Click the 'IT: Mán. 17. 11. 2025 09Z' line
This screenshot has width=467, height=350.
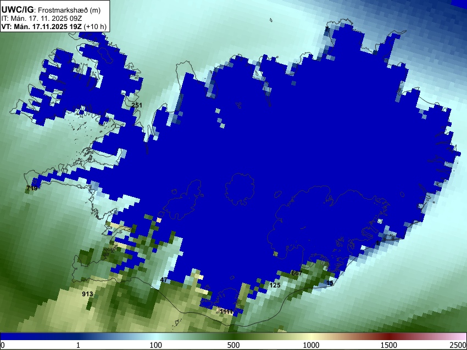42,19
